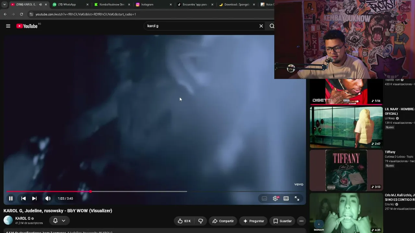Close the Download Spongebob tab
Viewport: 415px width, 233px height.
(x=254, y=5)
